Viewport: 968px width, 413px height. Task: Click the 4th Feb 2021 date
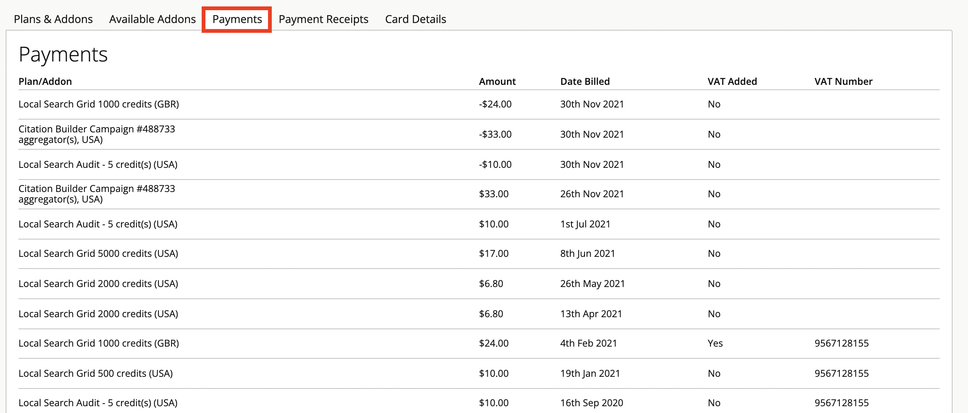click(x=588, y=343)
